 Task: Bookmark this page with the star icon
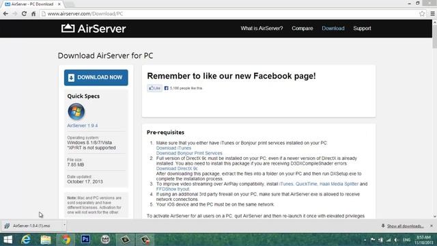(x=422, y=14)
